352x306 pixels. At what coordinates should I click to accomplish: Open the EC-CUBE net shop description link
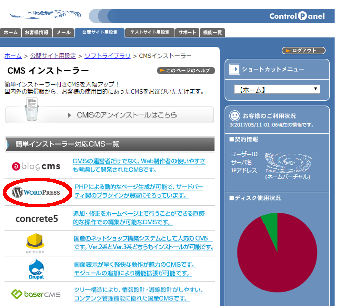click(144, 243)
